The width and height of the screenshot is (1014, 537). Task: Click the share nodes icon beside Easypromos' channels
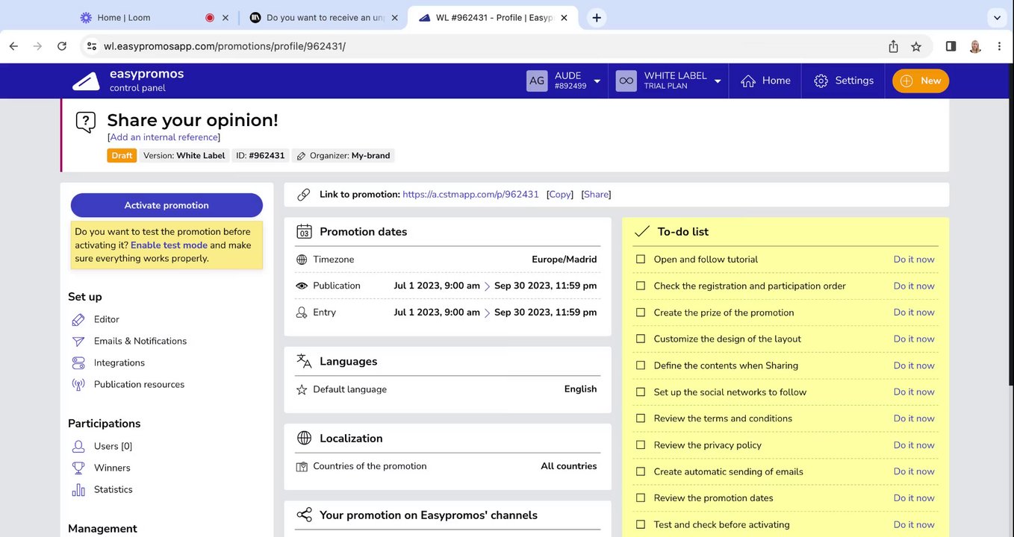pos(304,515)
